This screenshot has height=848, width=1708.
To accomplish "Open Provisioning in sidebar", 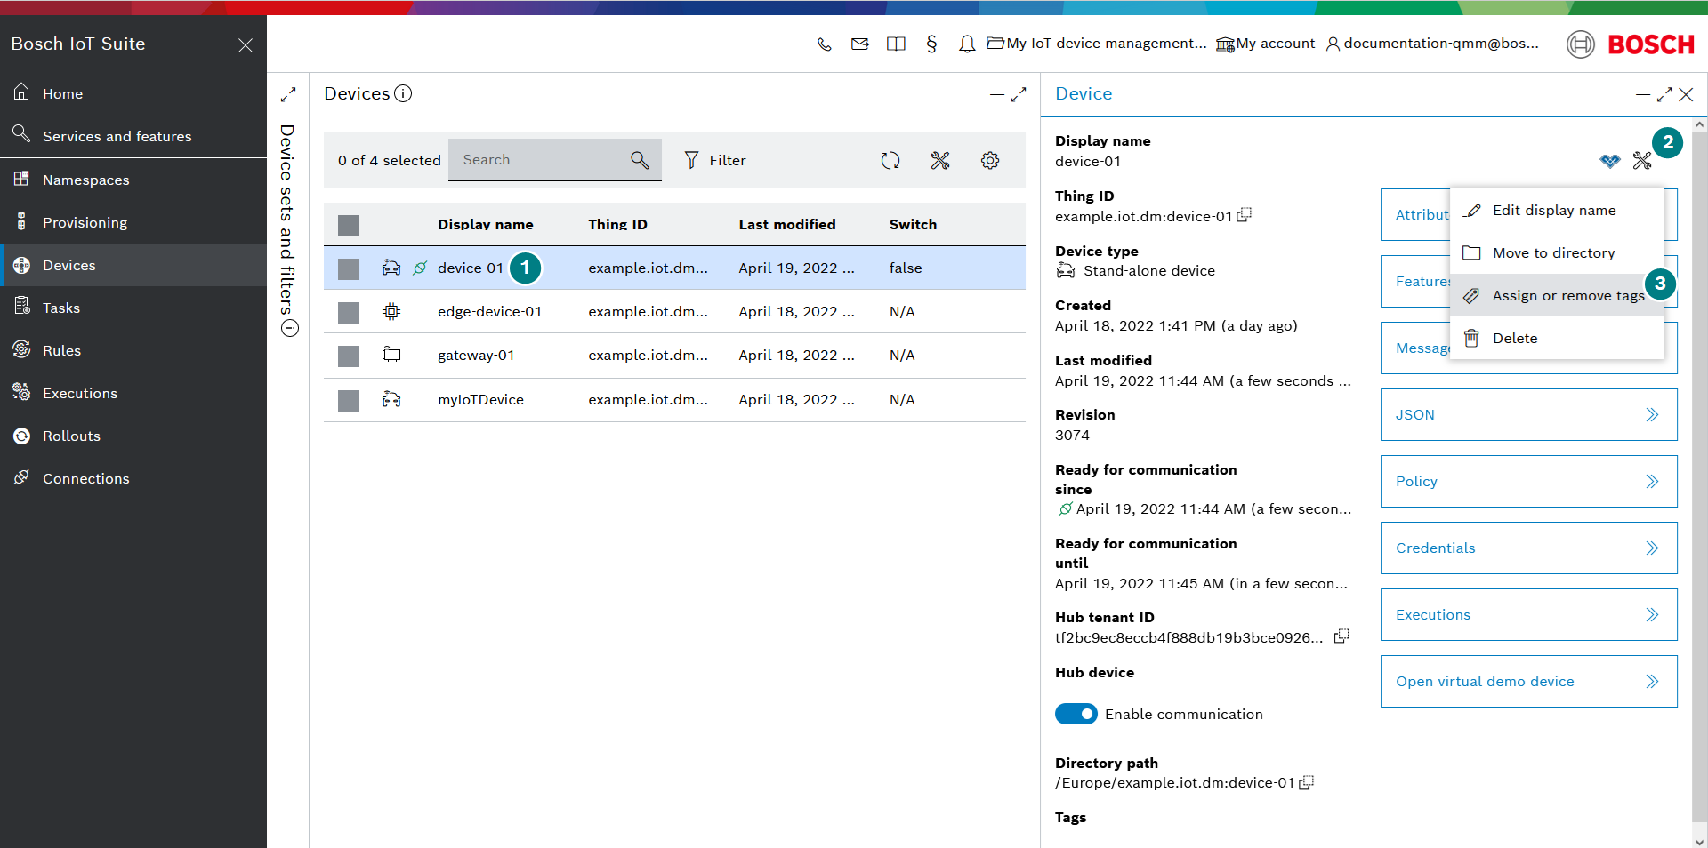I will pyautogui.click(x=133, y=222).
